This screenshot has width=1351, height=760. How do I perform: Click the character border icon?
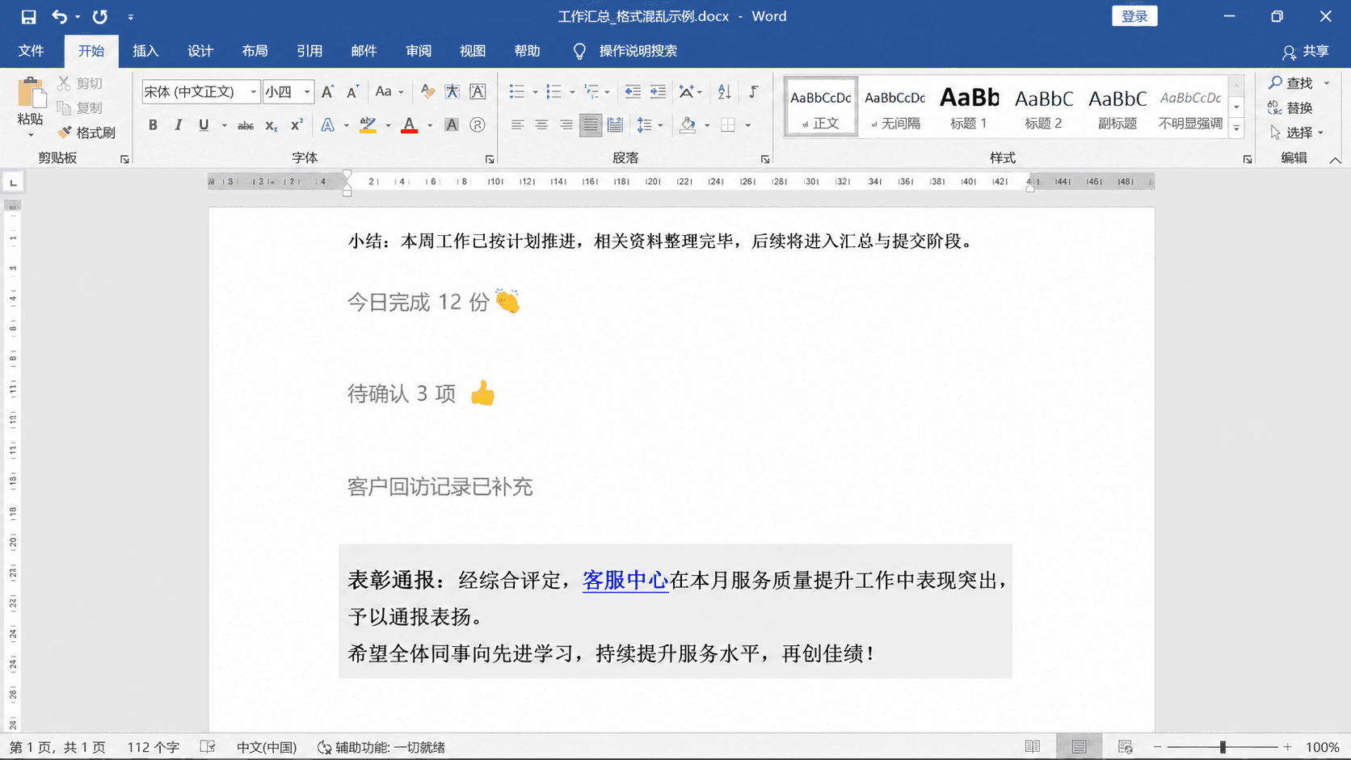478,91
